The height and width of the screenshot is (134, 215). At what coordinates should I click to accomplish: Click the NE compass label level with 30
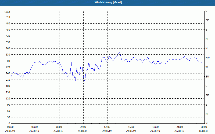(207, 114)
